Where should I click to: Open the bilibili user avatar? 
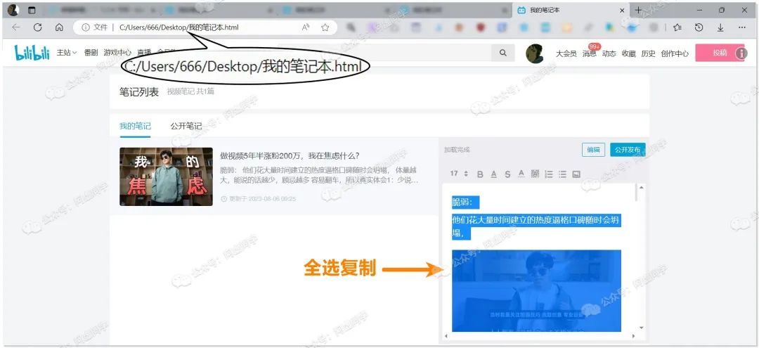(535, 53)
